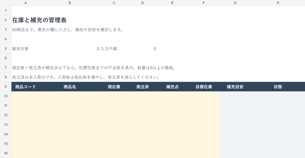Viewport: 305px width, 158px height.
Task: Select column F header
Action: point(204,3)
